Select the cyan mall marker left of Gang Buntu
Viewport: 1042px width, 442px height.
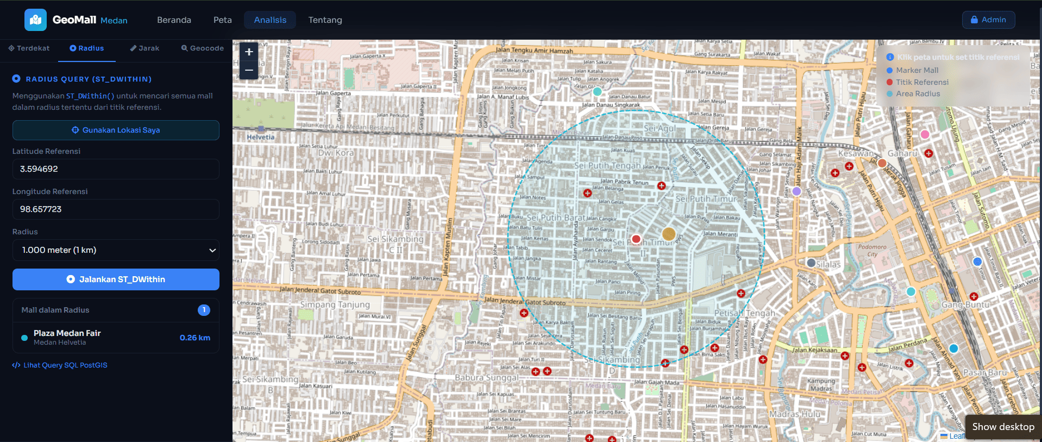click(x=911, y=291)
